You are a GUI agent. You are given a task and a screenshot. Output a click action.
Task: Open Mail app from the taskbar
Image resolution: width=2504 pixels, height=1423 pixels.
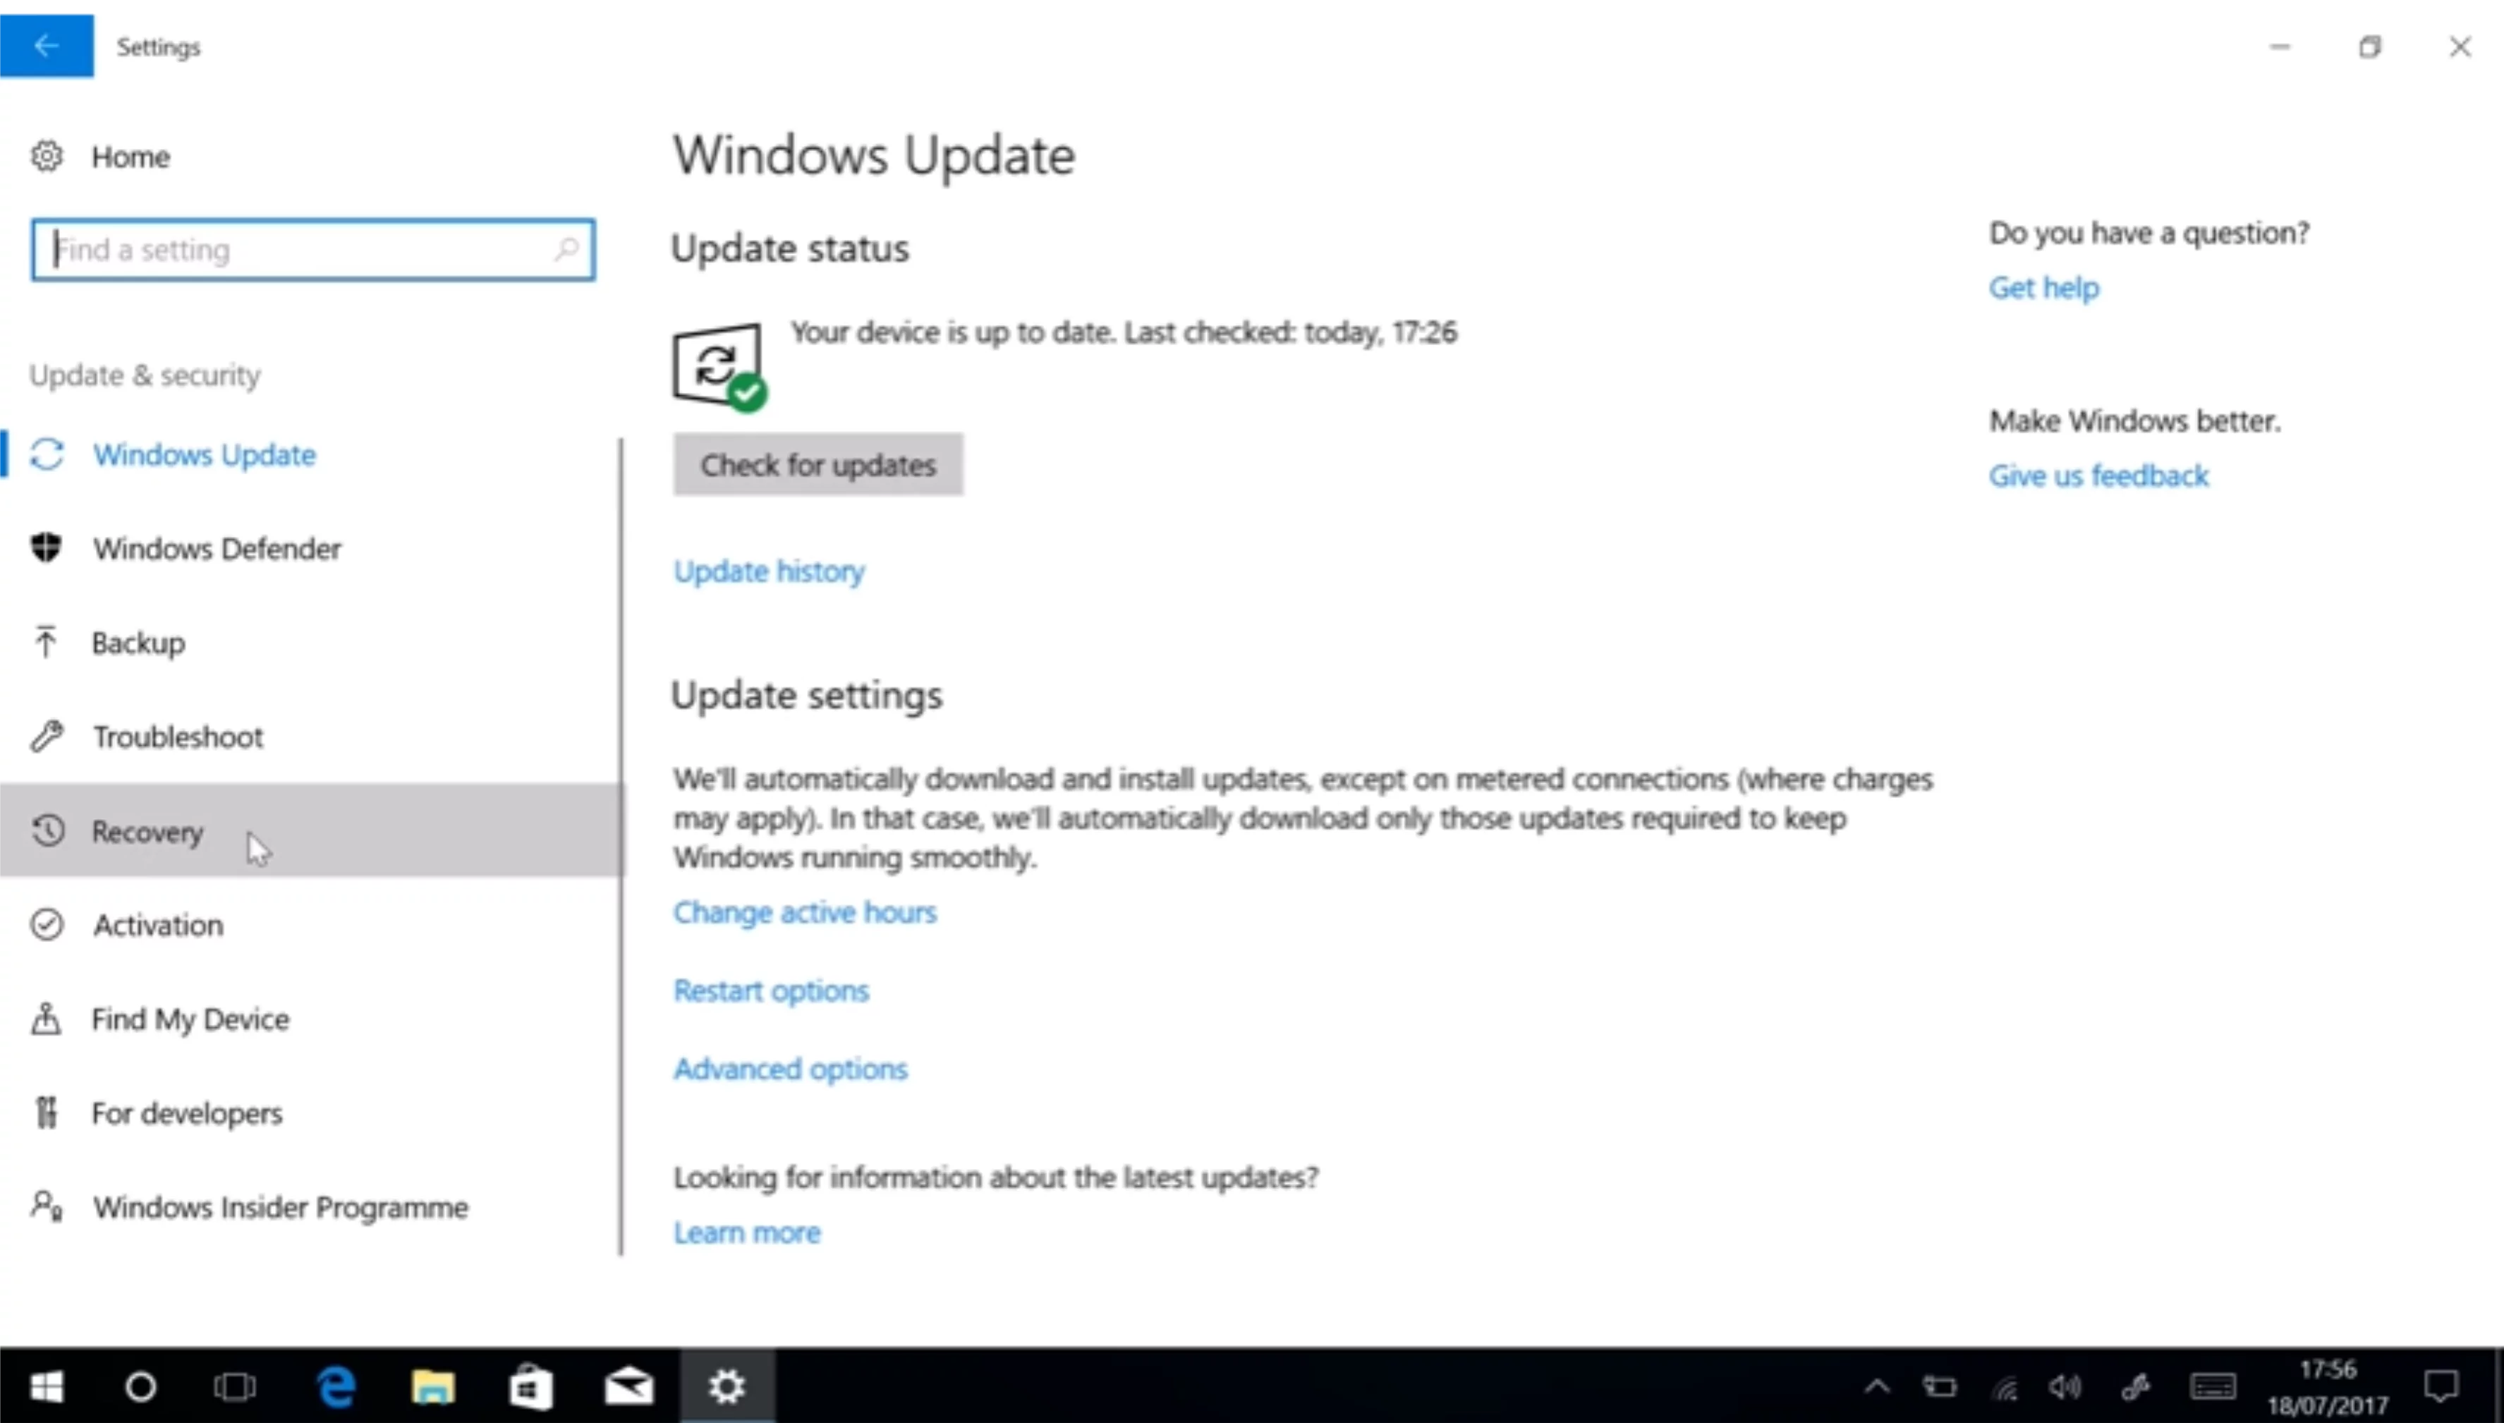(628, 1386)
